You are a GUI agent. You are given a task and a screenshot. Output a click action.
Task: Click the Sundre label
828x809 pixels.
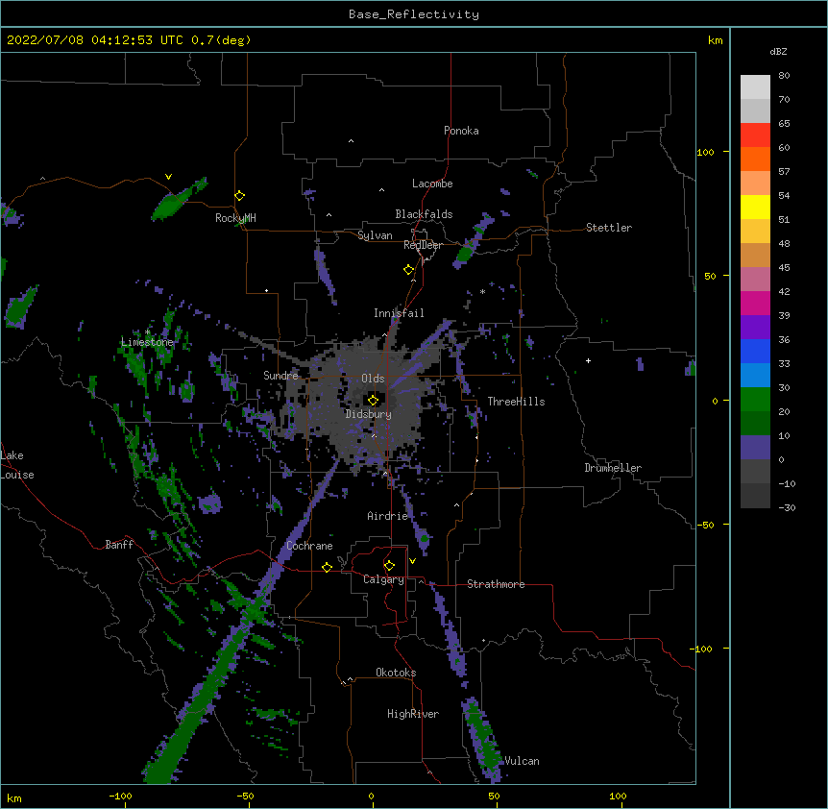[280, 376]
